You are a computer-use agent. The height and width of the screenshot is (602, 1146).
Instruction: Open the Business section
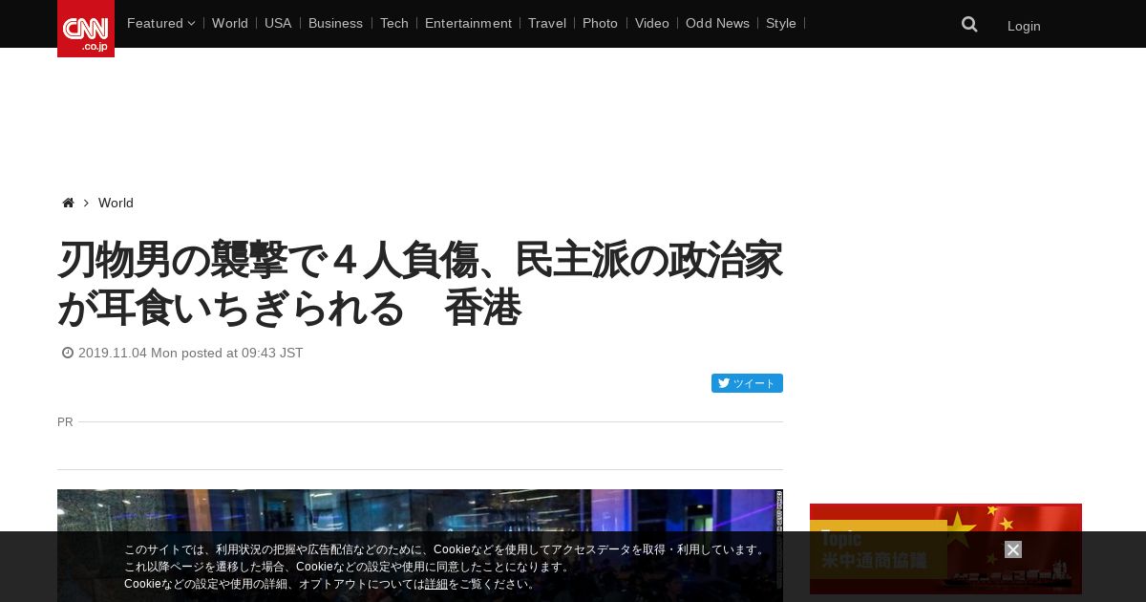(x=335, y=23)
